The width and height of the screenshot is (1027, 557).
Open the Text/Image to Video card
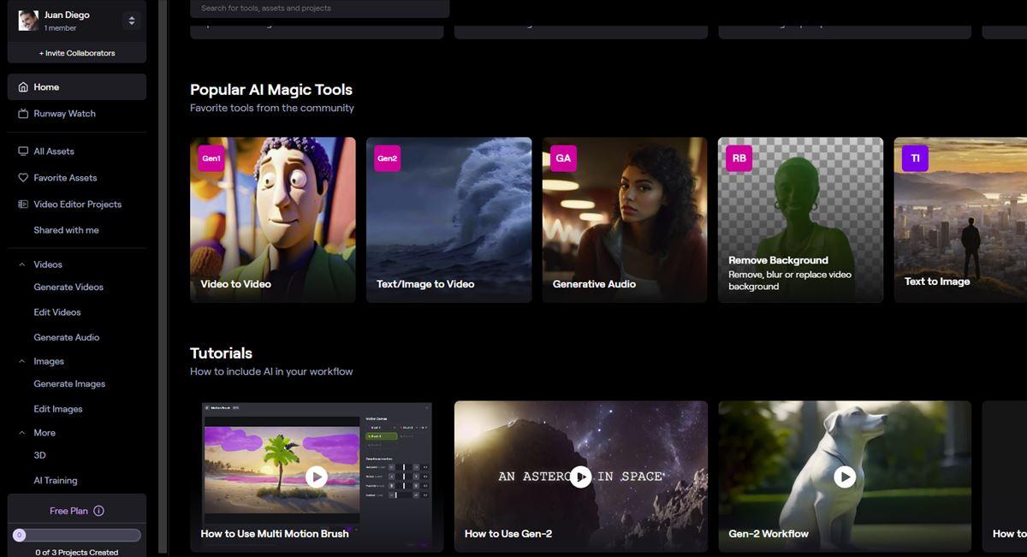[x=449, y=220]
